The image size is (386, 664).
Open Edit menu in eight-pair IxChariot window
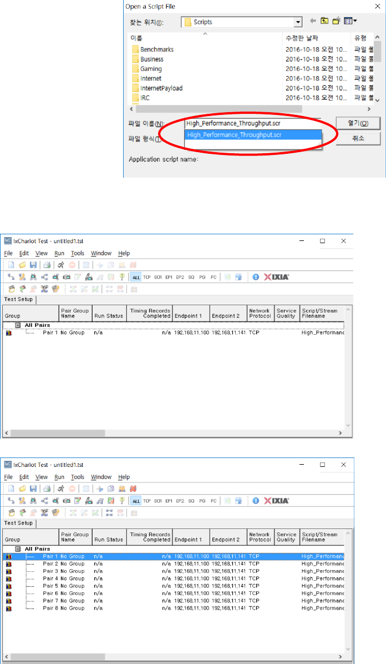[24, 477]
